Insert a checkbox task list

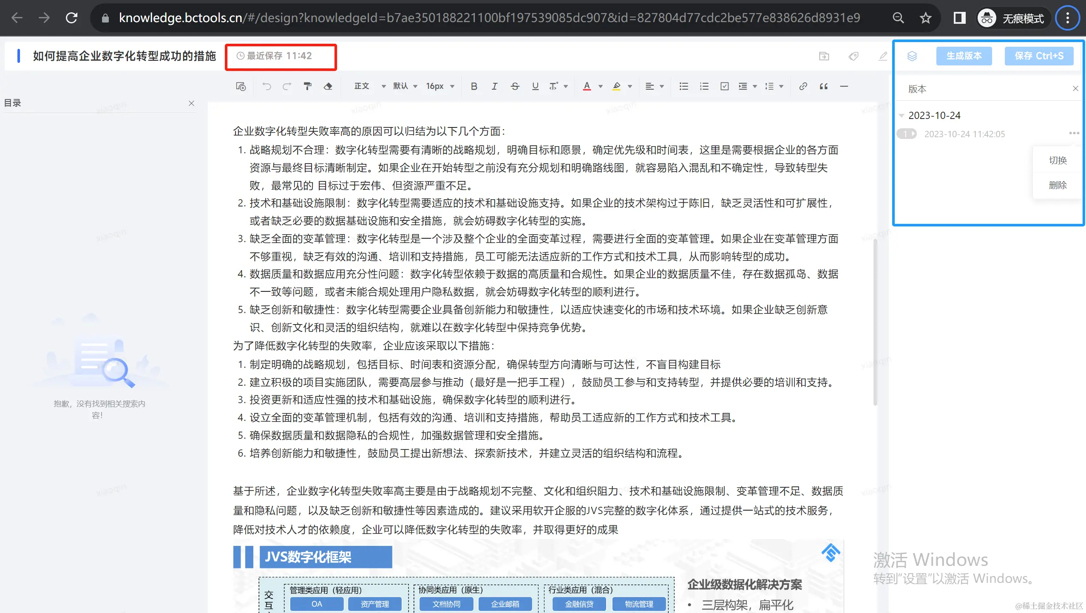[x=725, y=86]
